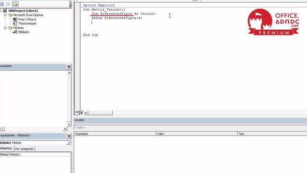Image resolution: width=307 pixels, height=173 pixels.
Task: Close the Propiedades - Módulo1 panel
Action: (69, 136)
